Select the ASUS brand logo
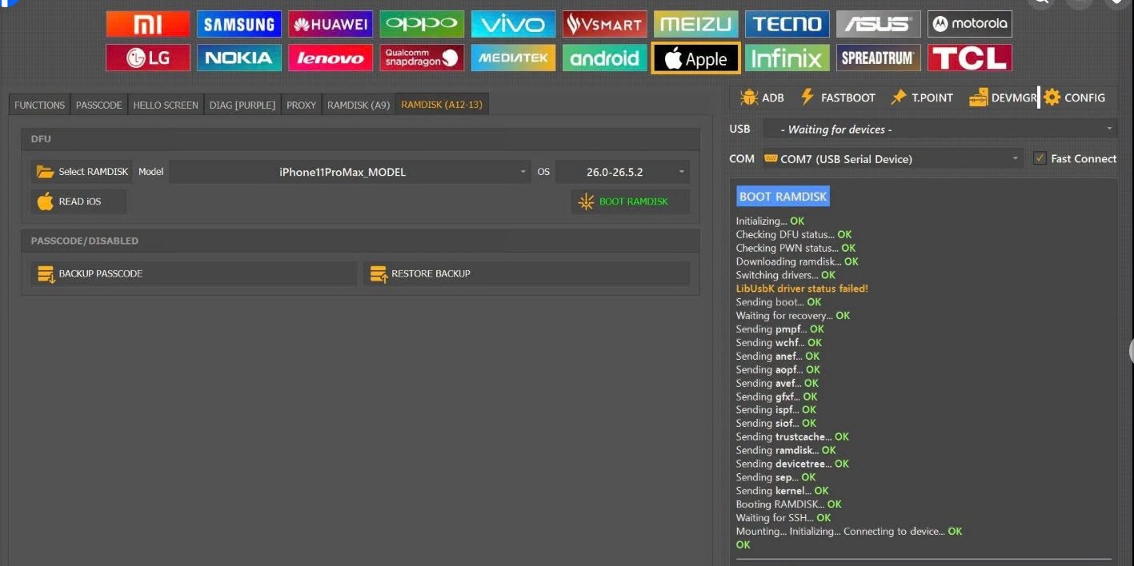The width and height of the screenshot is (1134, 566). [878, 24]
